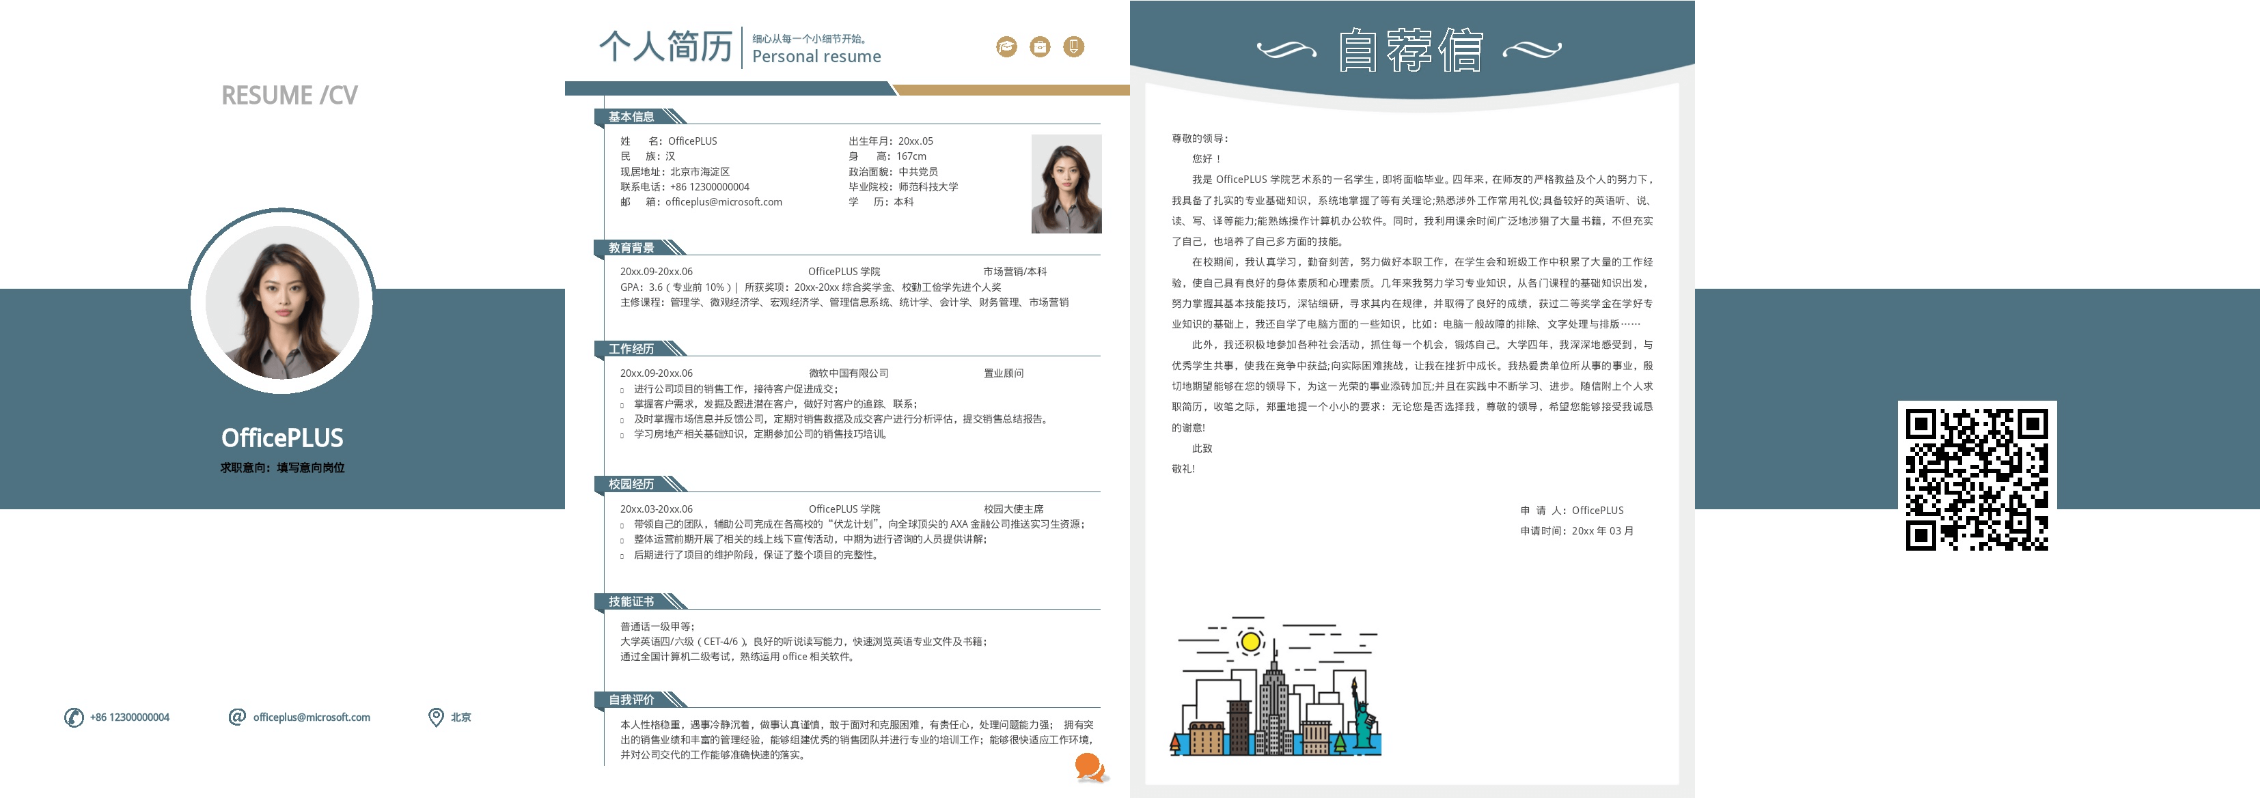Screen dimensions: 2260x798
Task: Click the cover email officeplus@microsoft.com
Action: tap(312, 717)
